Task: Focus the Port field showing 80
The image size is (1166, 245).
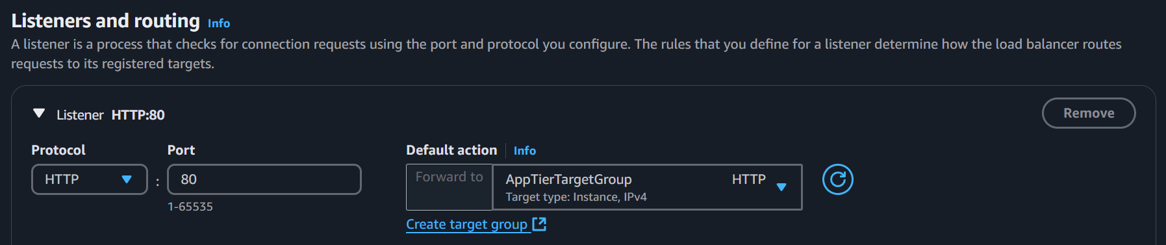Action: click(x=264, y=179)
